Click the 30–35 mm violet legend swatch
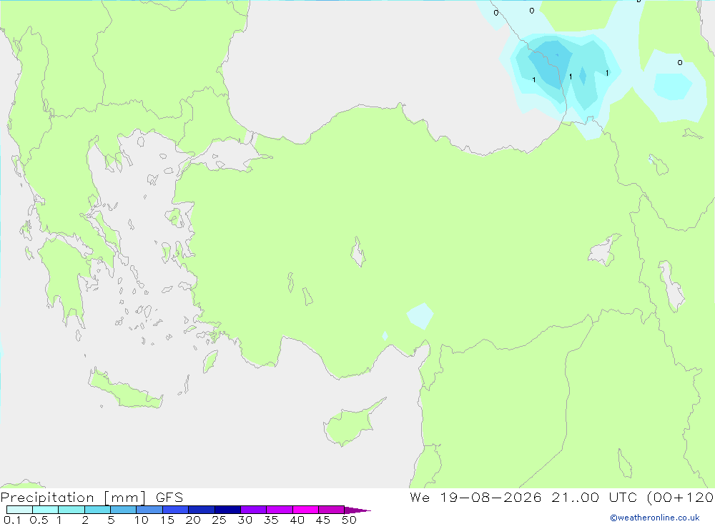This screenshot has width=715, height=524. click(x=254, y=510)
